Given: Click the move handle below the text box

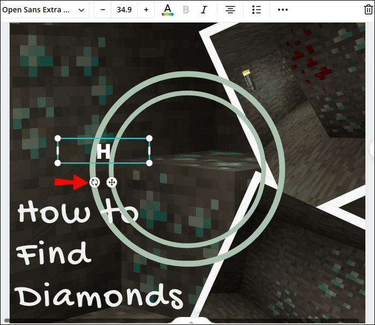Looking at the screenshot, I should (111, 182).
